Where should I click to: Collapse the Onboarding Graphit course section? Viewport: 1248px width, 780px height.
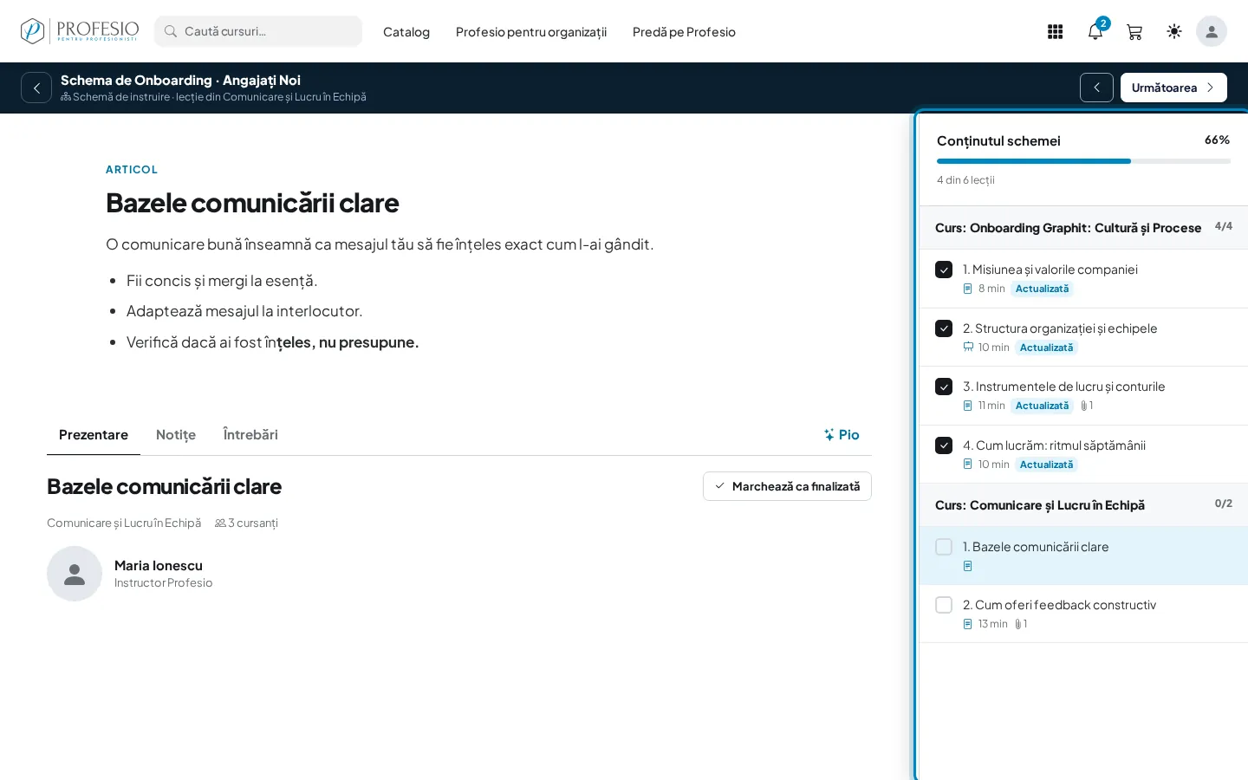1083,228
